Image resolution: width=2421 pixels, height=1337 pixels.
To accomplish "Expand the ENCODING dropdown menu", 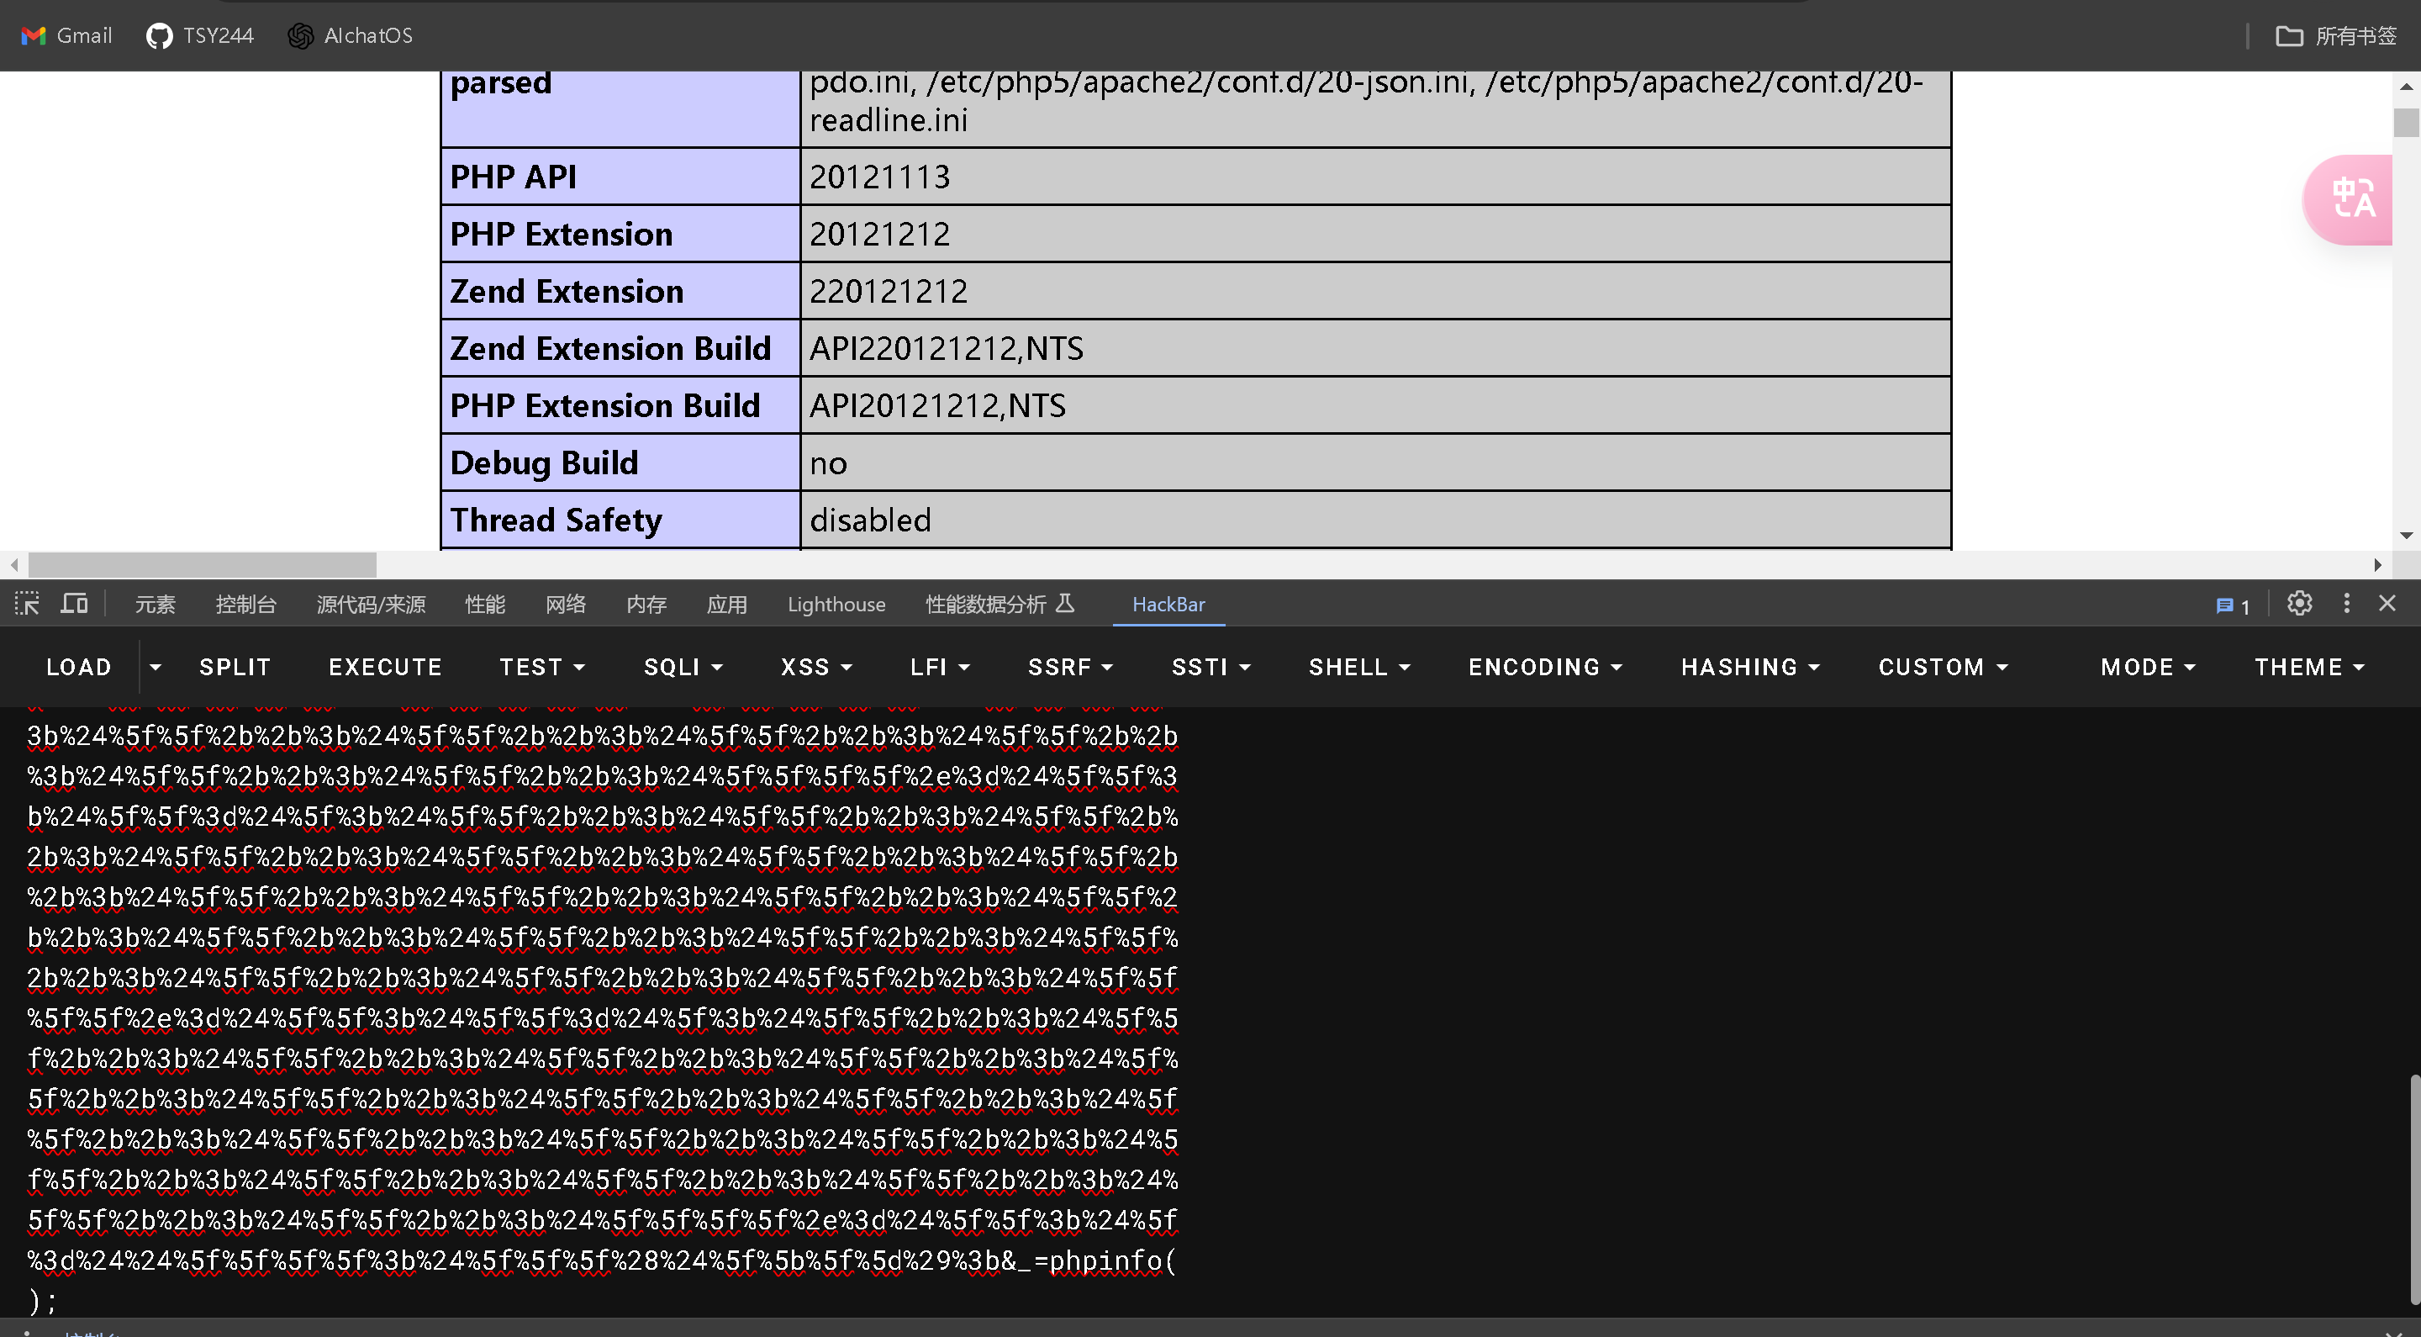I will [1545, 667].
